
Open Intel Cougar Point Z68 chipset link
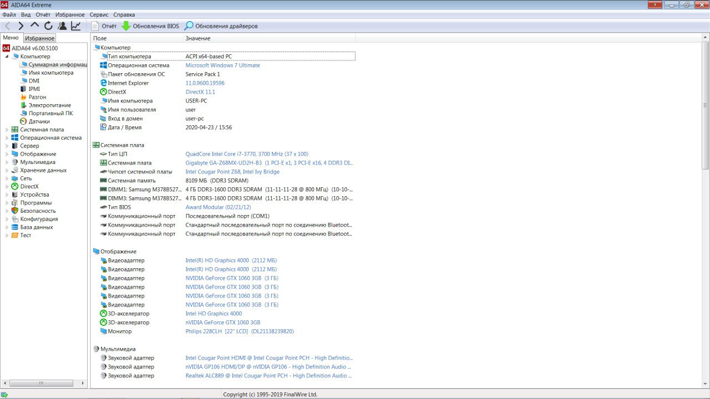(232, 172)
